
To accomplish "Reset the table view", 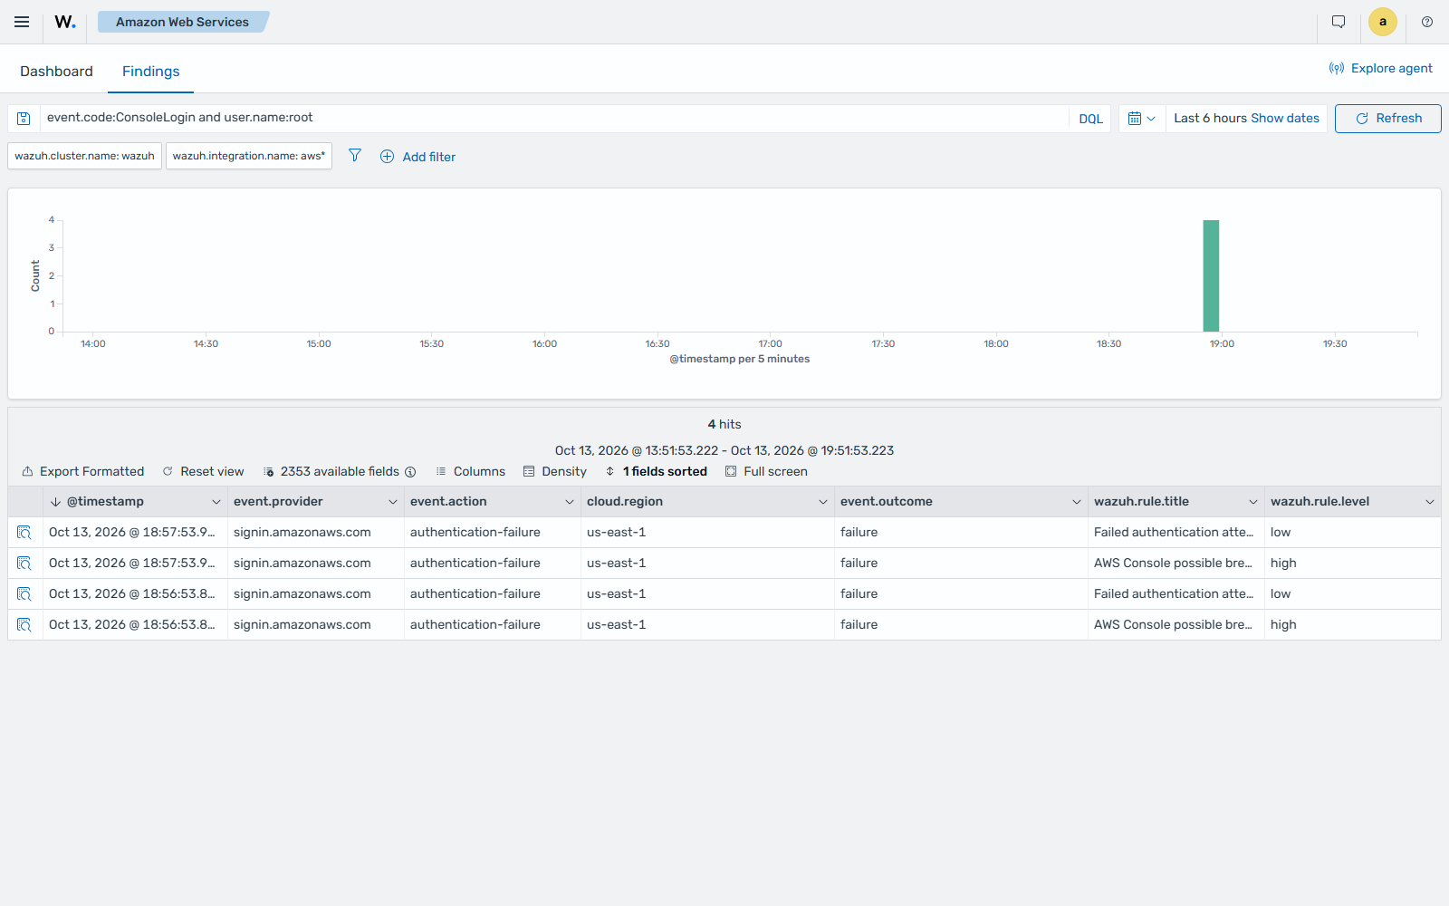I will coord(203,472).
